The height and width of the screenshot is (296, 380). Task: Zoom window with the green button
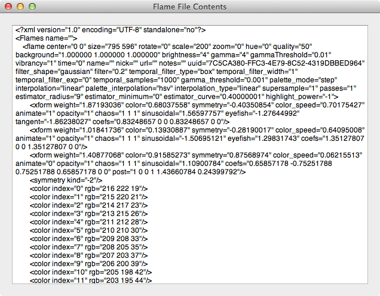pos(32,7)
